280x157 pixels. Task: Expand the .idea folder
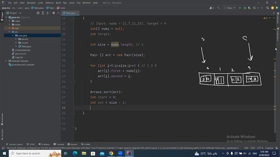10,21
